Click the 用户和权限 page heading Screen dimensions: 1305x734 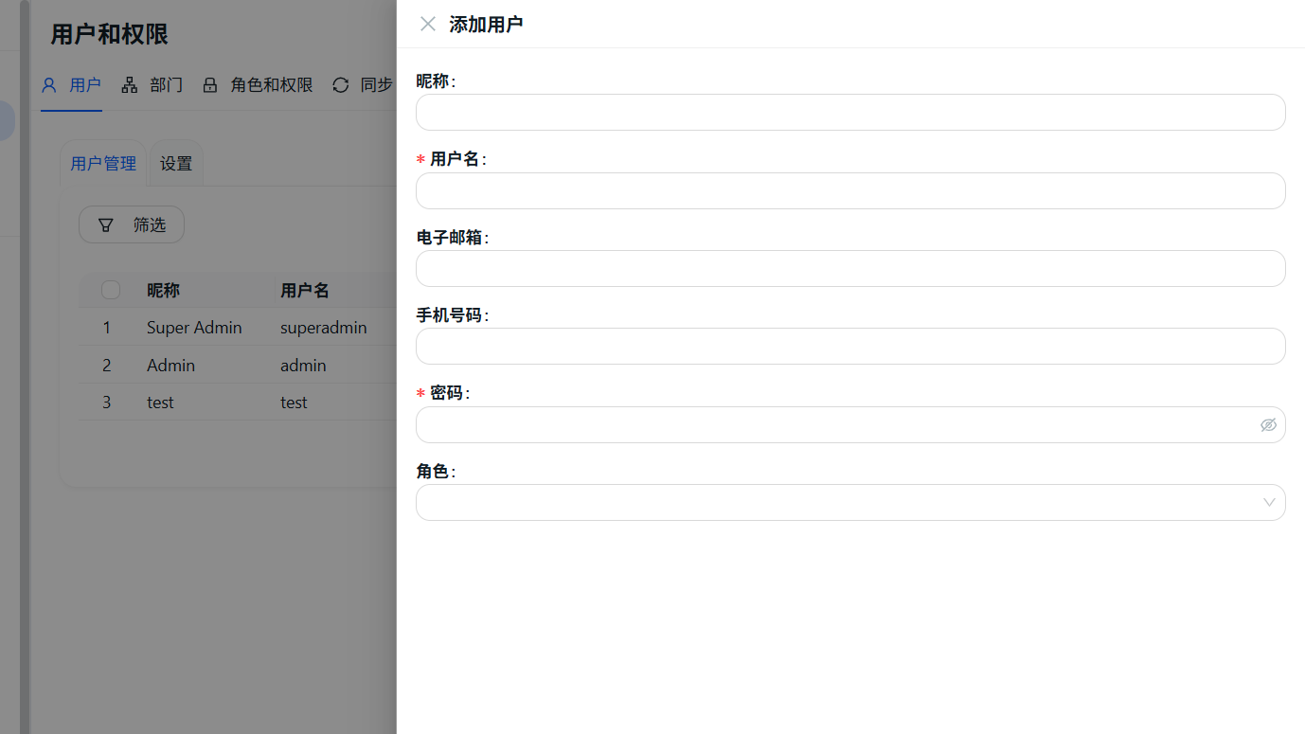coord(109,35)
